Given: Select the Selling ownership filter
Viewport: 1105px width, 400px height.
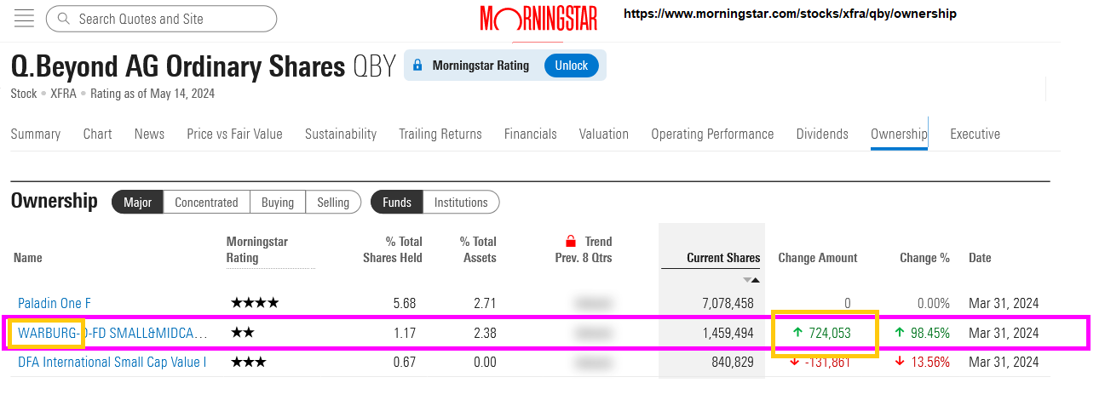Looking at the screenshot, I should coord(333,202).
